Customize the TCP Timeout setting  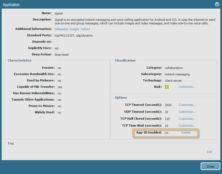pyautogui.click(x=187, y=105)
